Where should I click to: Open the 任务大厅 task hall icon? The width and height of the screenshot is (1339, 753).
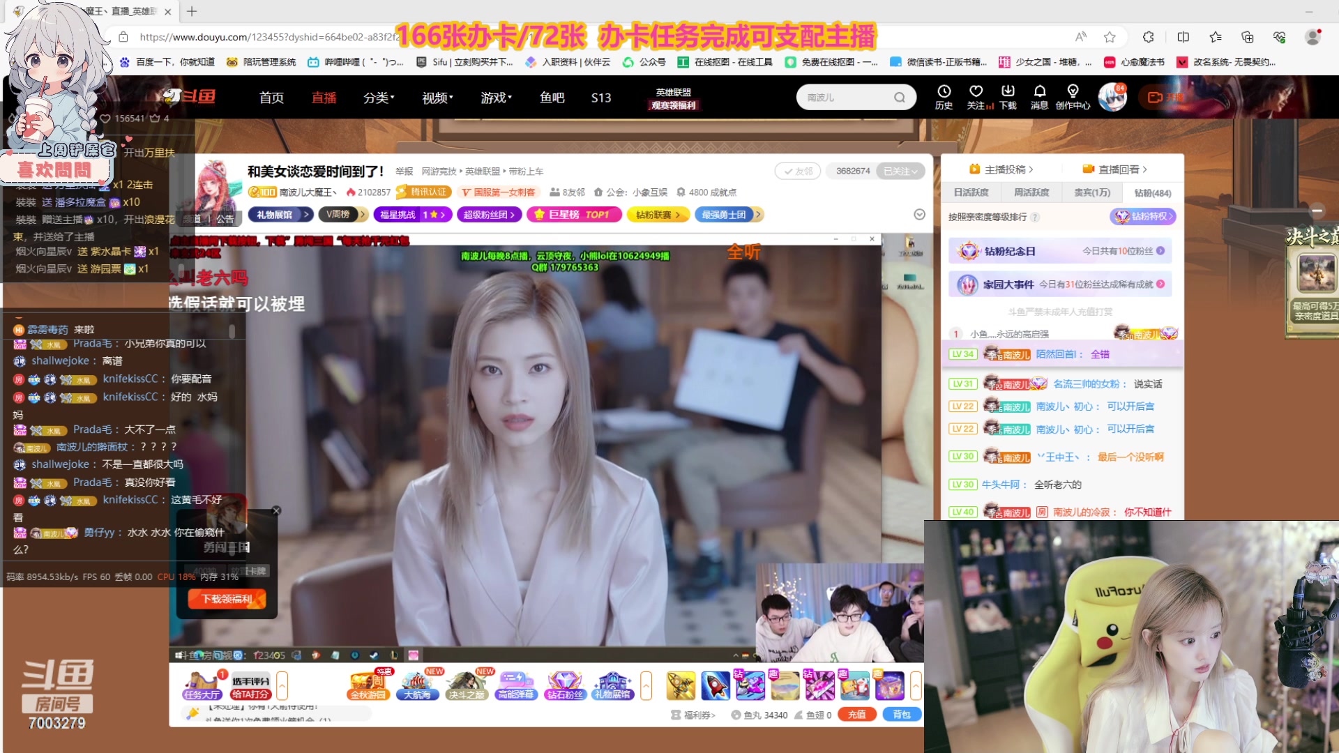coord(202,685)
